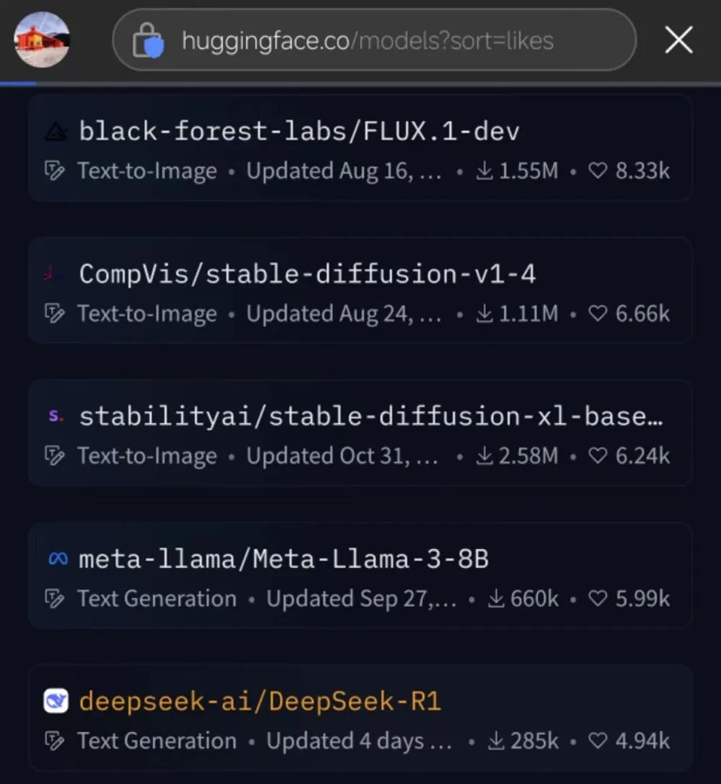The image size is (721, 784).
Task: Close the browser tab with the X button
Action: [678, 40]
